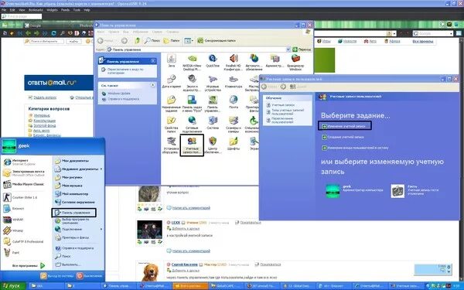Screen dimensions: 464x290
Task: Open Realtek HD audio configuration icon
Action: click(x=234, y=62)
